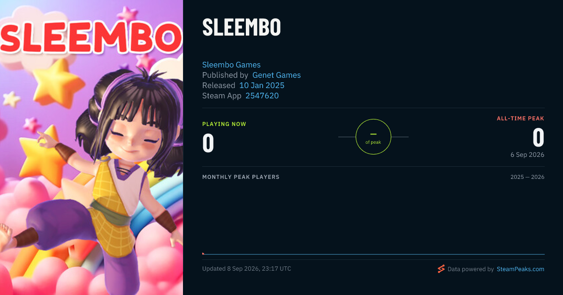
Task: Open the Sleembo Games developer link
Action: (231, 65)
